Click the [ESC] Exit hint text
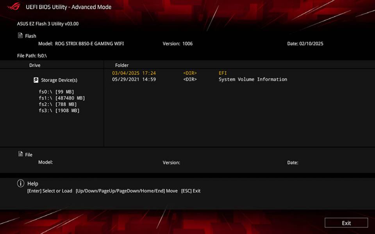This screenshot has height=234, width=375. click(x=191, y=191)
